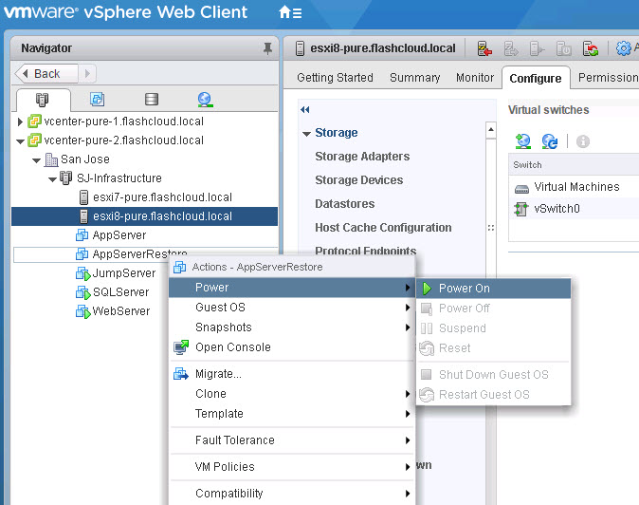Open Host Cache Configuration
Screen dimensions: 639x505
[383, 227]
